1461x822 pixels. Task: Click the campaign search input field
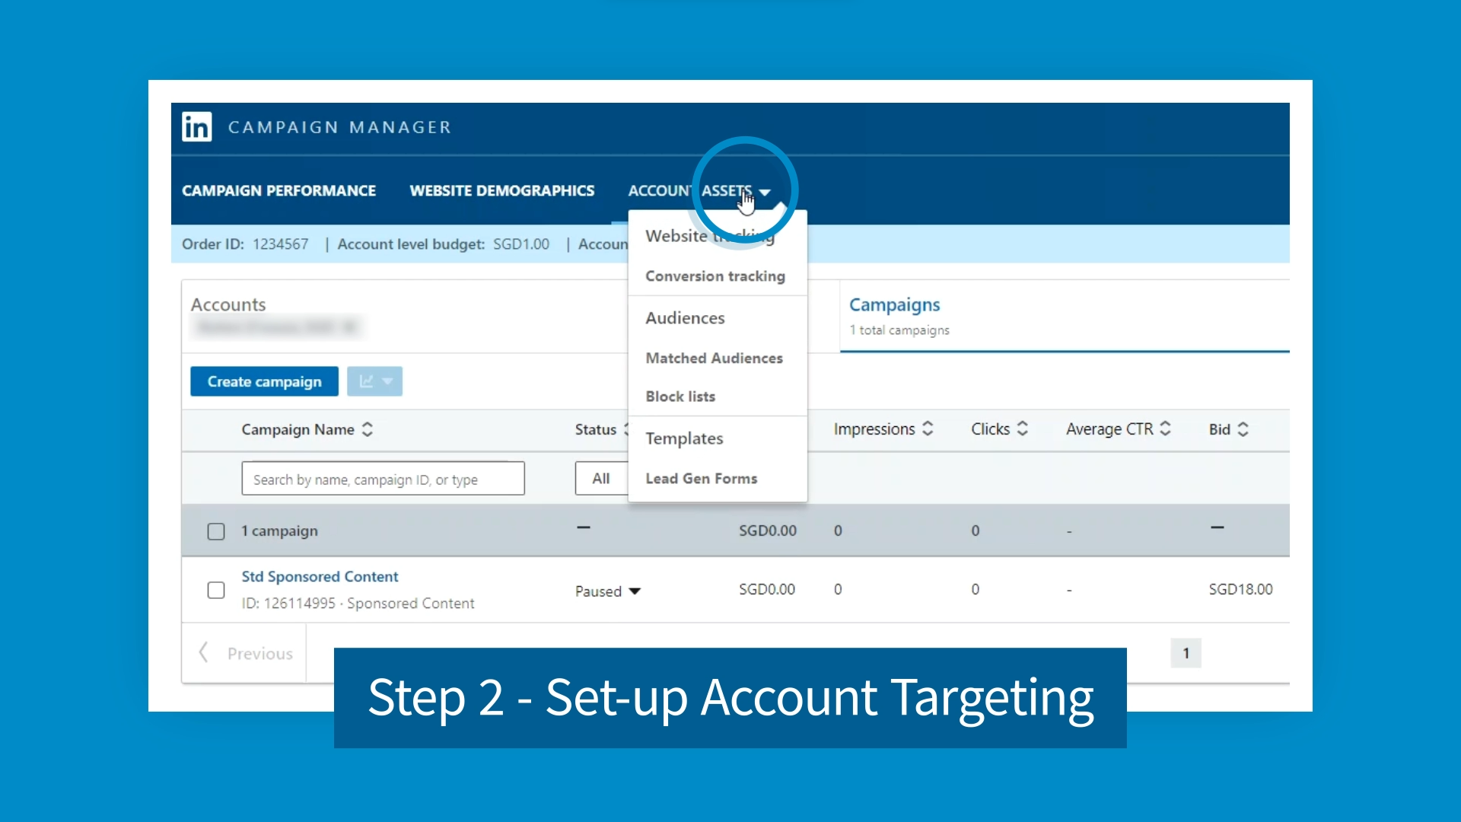[383, 479]
